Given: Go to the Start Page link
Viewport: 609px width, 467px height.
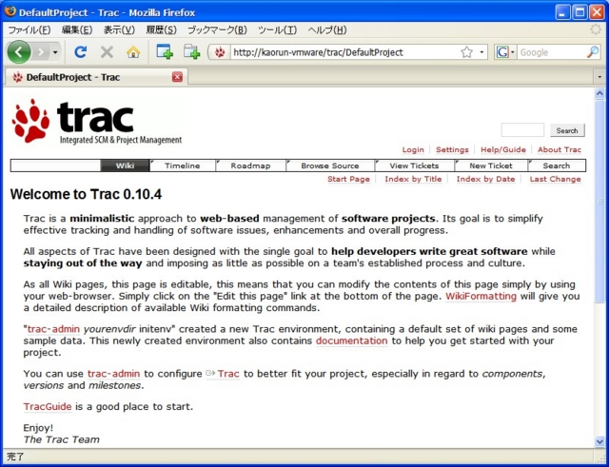Looking at the screenshot, I should pyautogui.click(x=348, y=179).
